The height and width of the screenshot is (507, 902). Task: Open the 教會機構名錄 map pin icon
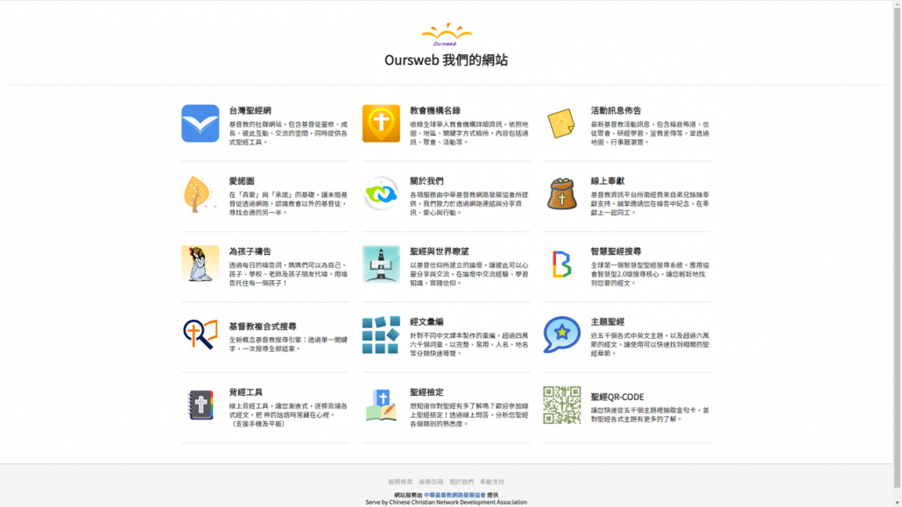(x=381, y=123)
